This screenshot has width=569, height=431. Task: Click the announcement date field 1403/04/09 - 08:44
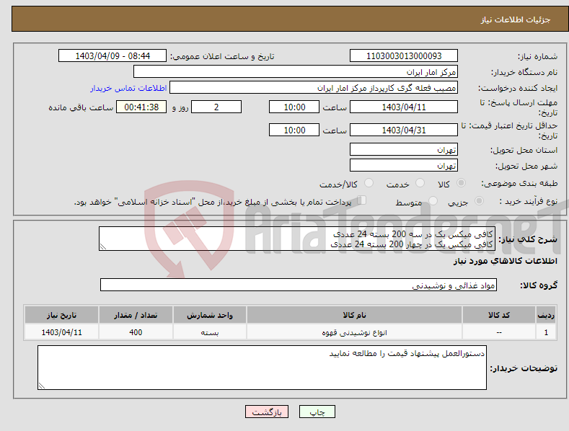click(113, 56)
